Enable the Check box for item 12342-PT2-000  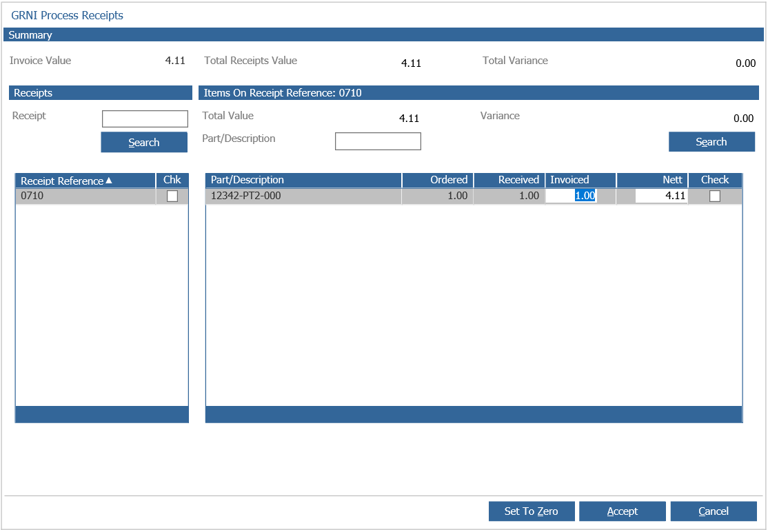[x=715, y=196]
